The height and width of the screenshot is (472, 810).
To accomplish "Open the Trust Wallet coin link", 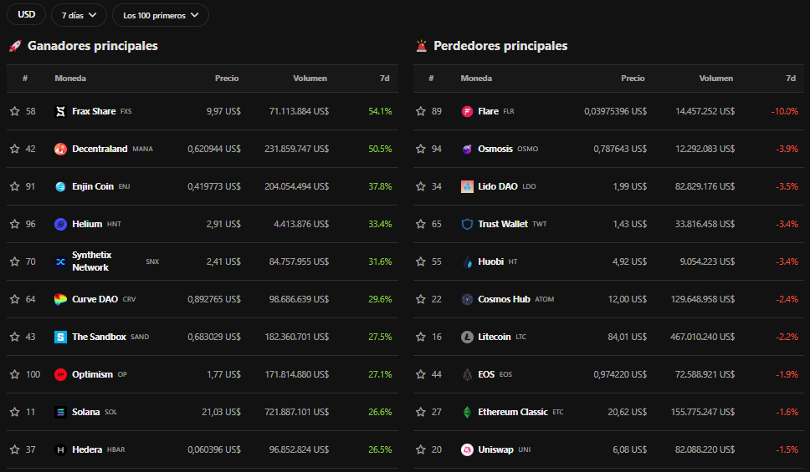I will [503, 224].
